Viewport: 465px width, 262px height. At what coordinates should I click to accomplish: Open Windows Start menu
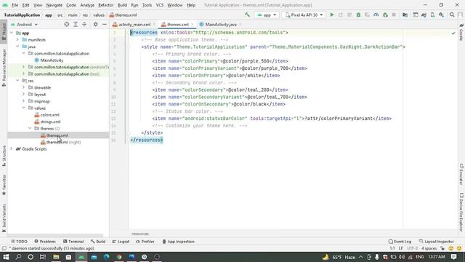pyautogui.click(x=6, y=257)
